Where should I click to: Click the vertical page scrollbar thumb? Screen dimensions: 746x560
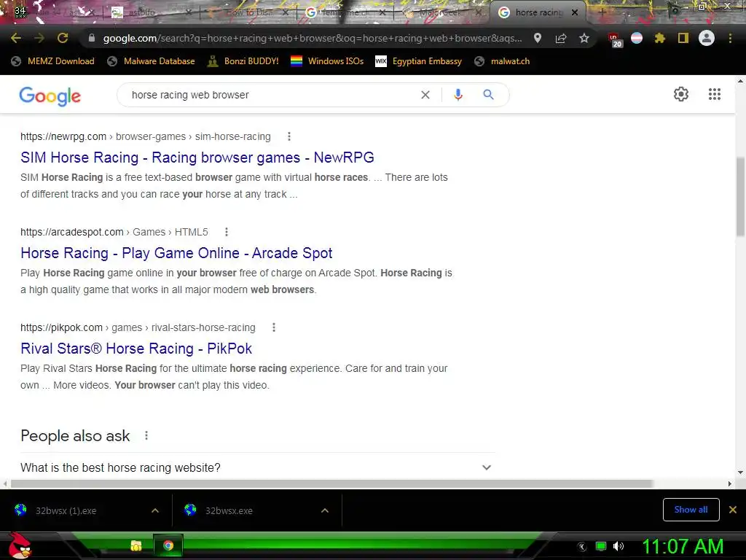coord(740,196)
